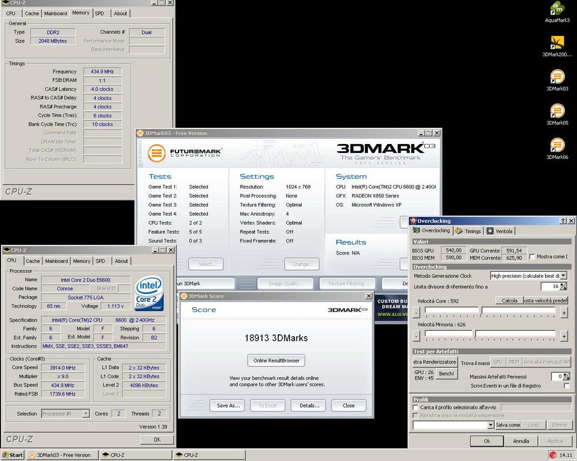577x461 pixels.
Task: Open SPD tab in lower CPU-Z window
Action: coord(100,261)
